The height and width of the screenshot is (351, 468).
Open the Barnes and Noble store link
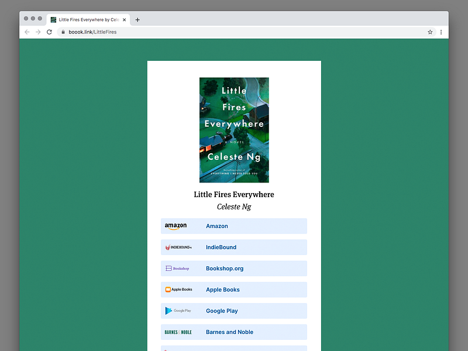click(x=234, y=332)
